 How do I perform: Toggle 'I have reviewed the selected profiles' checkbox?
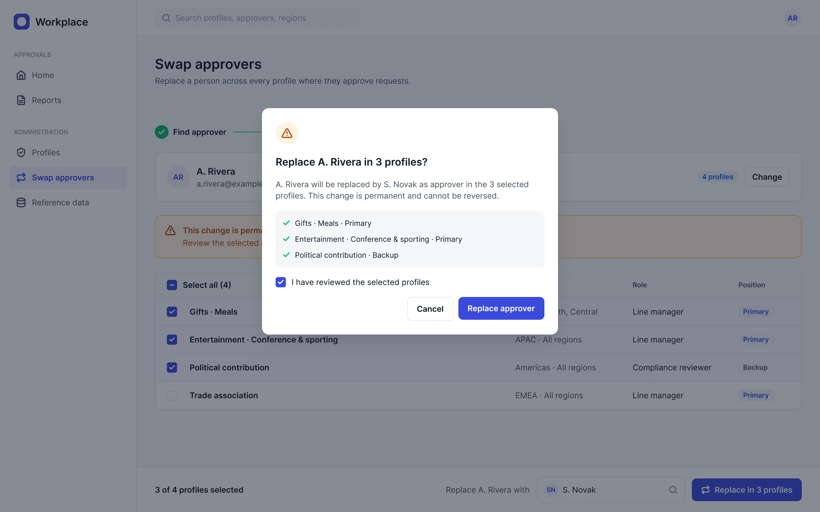pos(281,282)
